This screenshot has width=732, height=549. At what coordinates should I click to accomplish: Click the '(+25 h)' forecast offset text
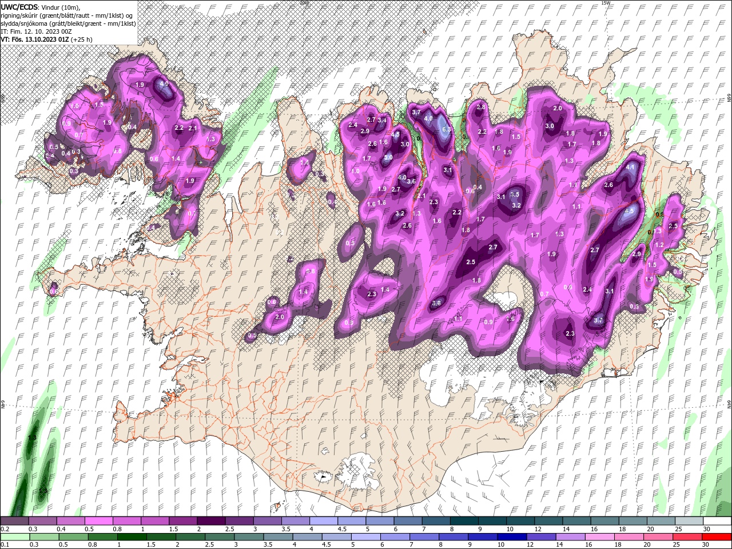coord(81,39)
